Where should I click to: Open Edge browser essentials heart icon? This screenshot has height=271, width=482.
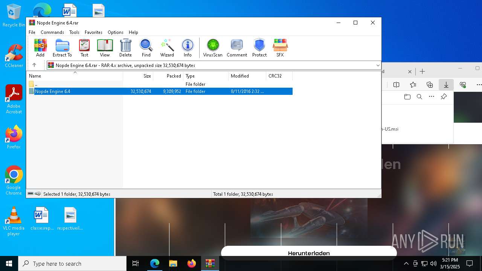click(x=463, y=85)
